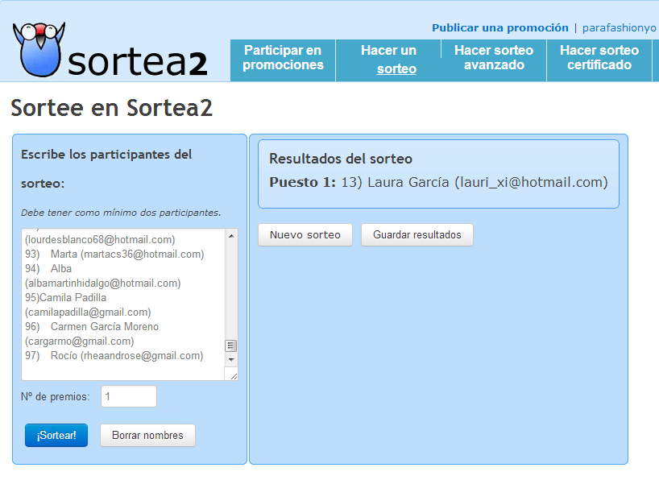Open the Hacer sorteo certificado tab

[x=599, y=58]
